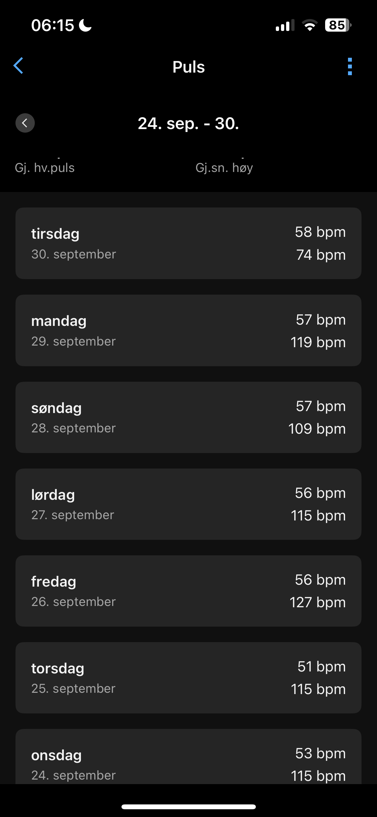Viewport: 377px width, 817px height.
Task: Tap the Focus moon icon
Action: 85,25
